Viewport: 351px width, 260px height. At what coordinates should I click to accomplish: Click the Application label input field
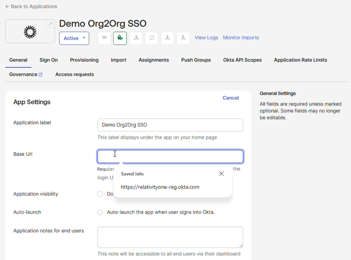[x=170, y=125]
